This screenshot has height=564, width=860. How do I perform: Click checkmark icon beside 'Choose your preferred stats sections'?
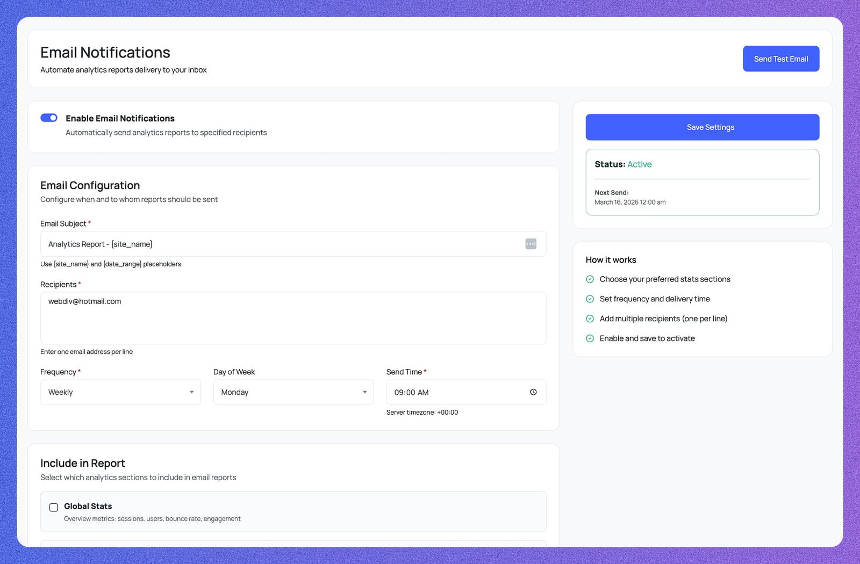coord(590,279)
